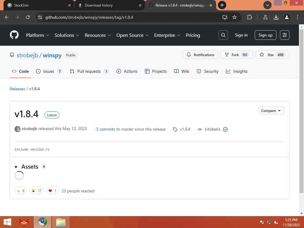The width and height of the screenshot is (304, 228).
Task: Click Sign in
Action: pos(241,35)
